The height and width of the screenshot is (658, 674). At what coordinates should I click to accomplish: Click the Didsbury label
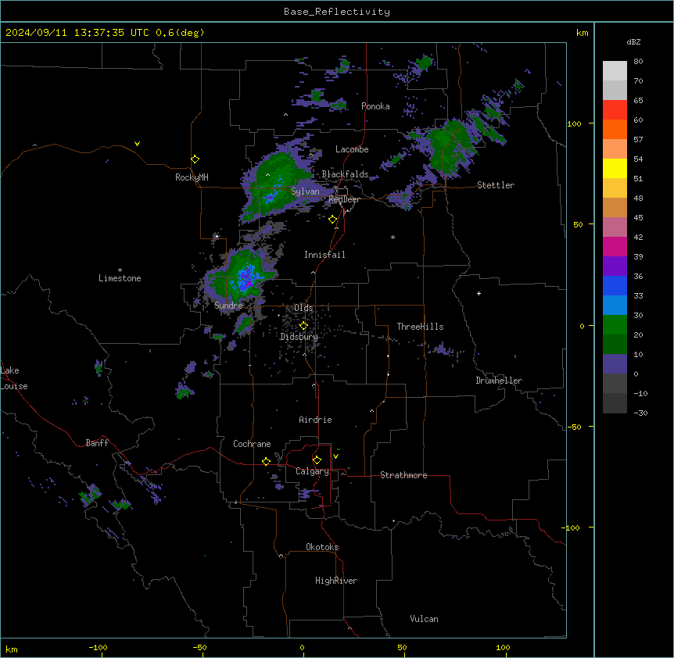click(x=299, y=337)
